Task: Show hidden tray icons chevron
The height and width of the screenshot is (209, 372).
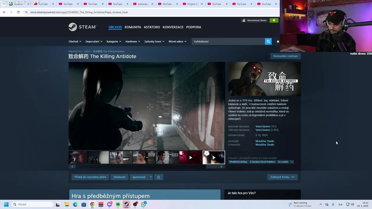Action: point(321,204)
